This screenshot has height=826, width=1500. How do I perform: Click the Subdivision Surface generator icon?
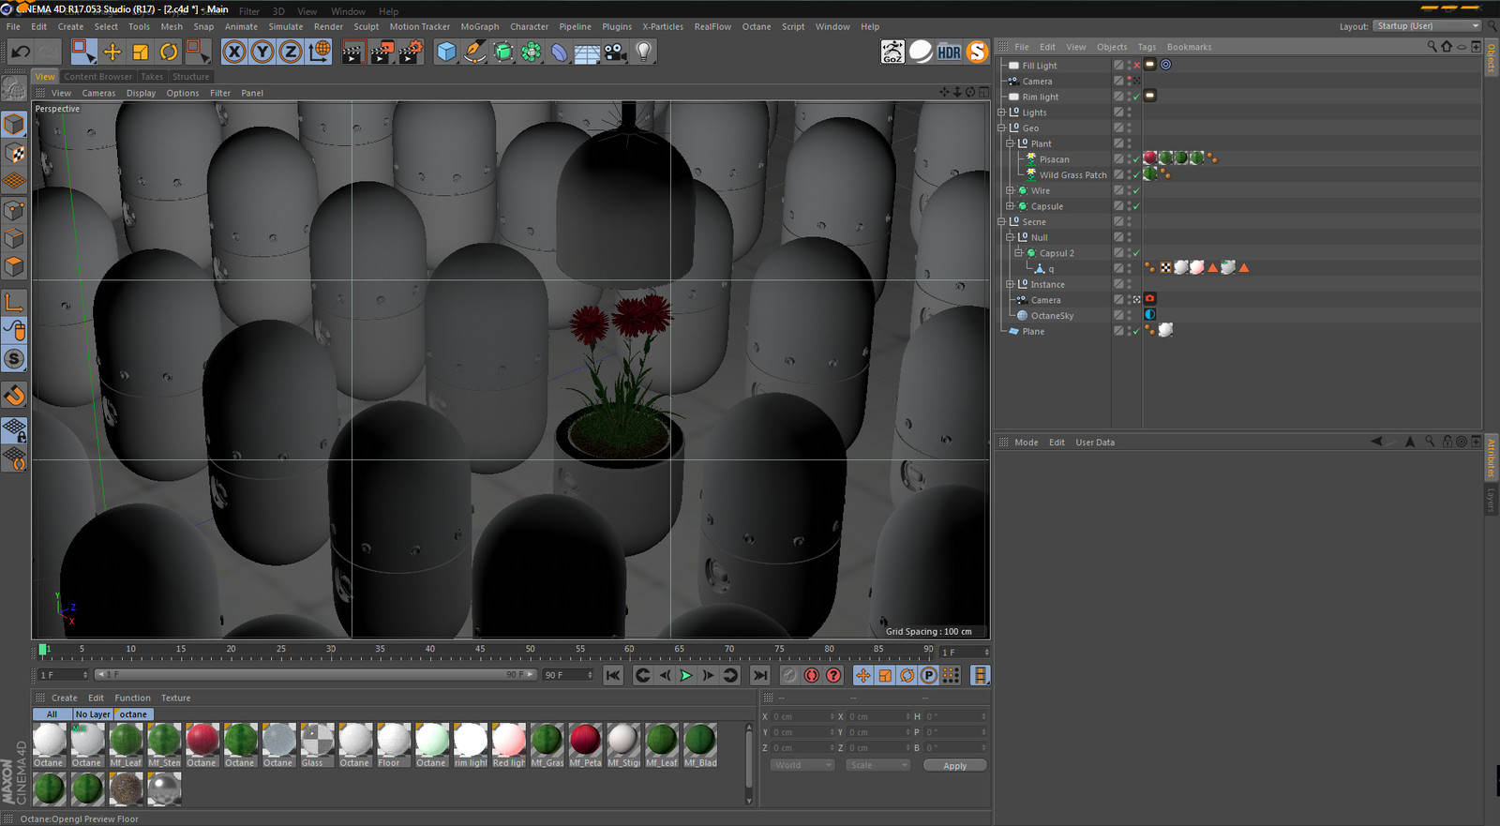click(503, 52)
